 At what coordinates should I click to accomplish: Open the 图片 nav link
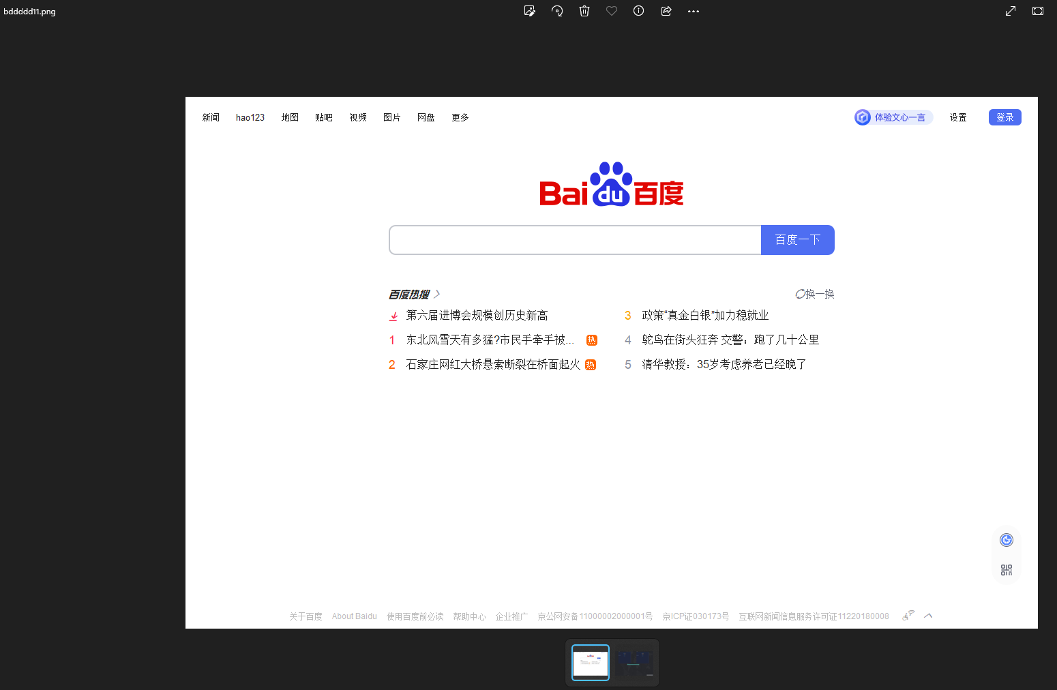point(392,117)
